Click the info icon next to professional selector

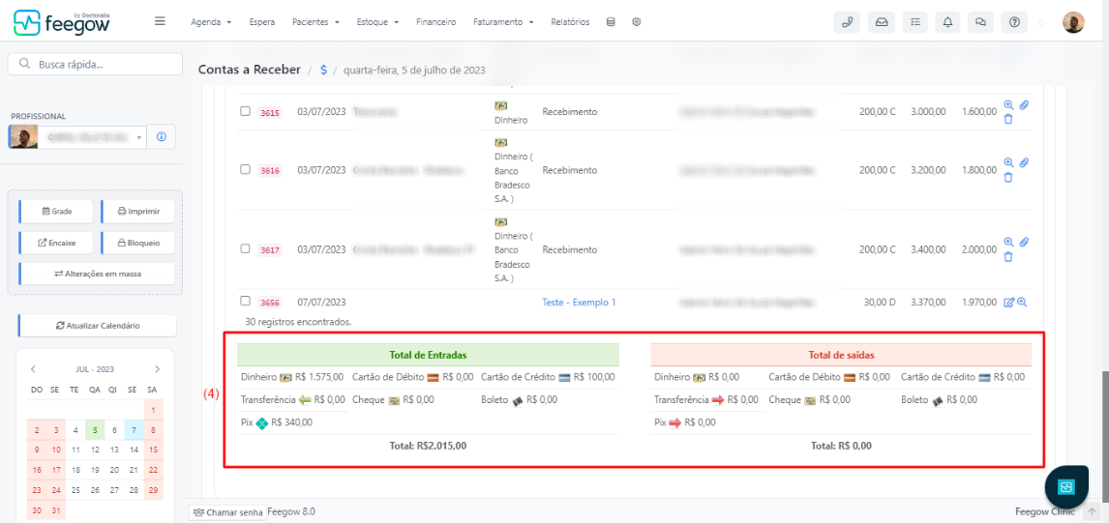point(162,136)
